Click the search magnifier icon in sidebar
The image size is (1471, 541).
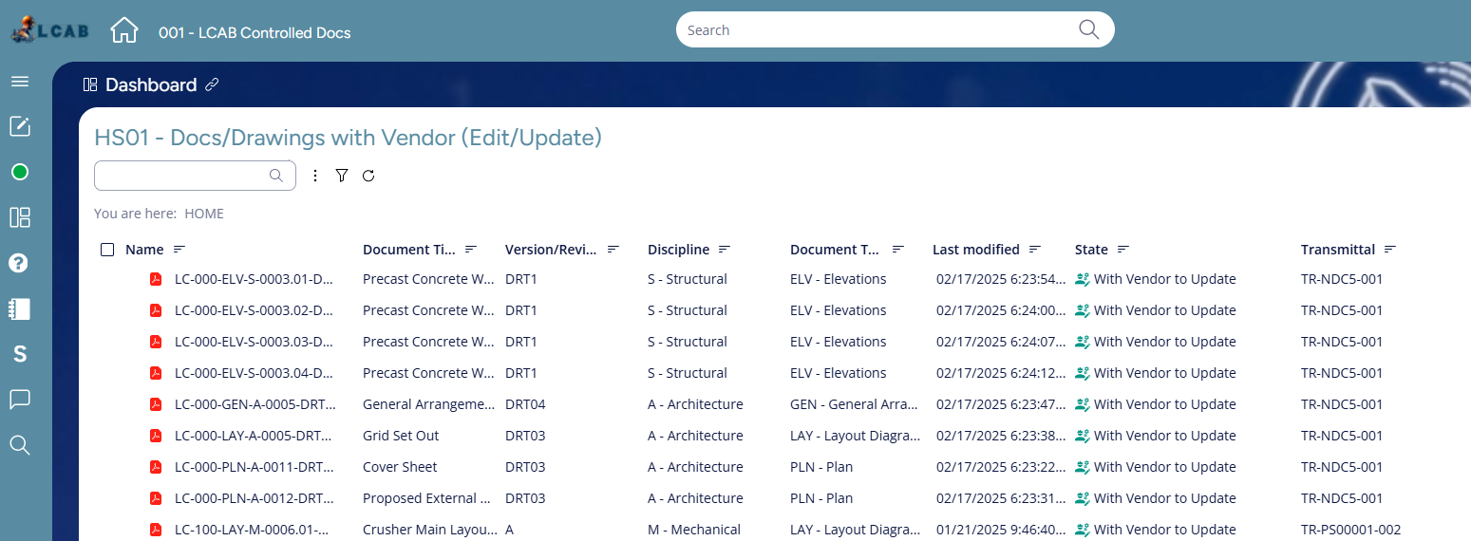(x=20, y=444)
